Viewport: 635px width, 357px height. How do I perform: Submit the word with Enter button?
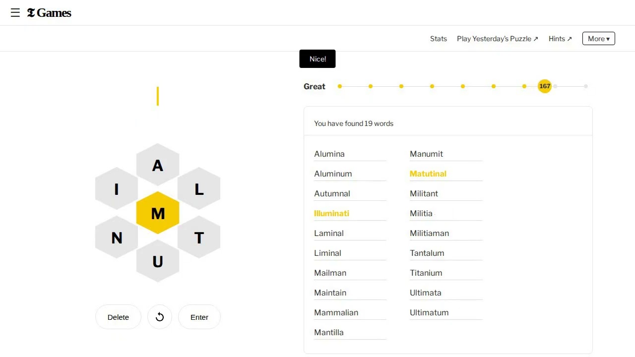pyautogui.click(x=199, y=317)
